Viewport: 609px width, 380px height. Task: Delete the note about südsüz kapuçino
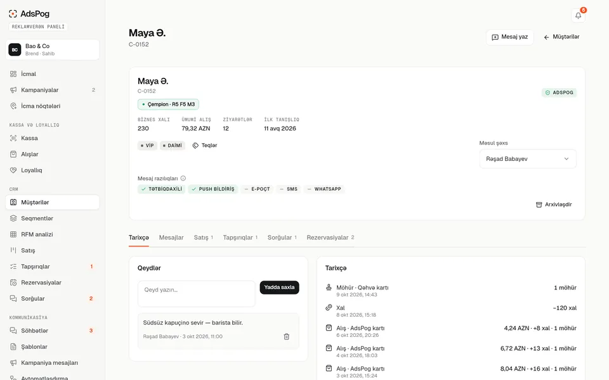coord(286,336)
